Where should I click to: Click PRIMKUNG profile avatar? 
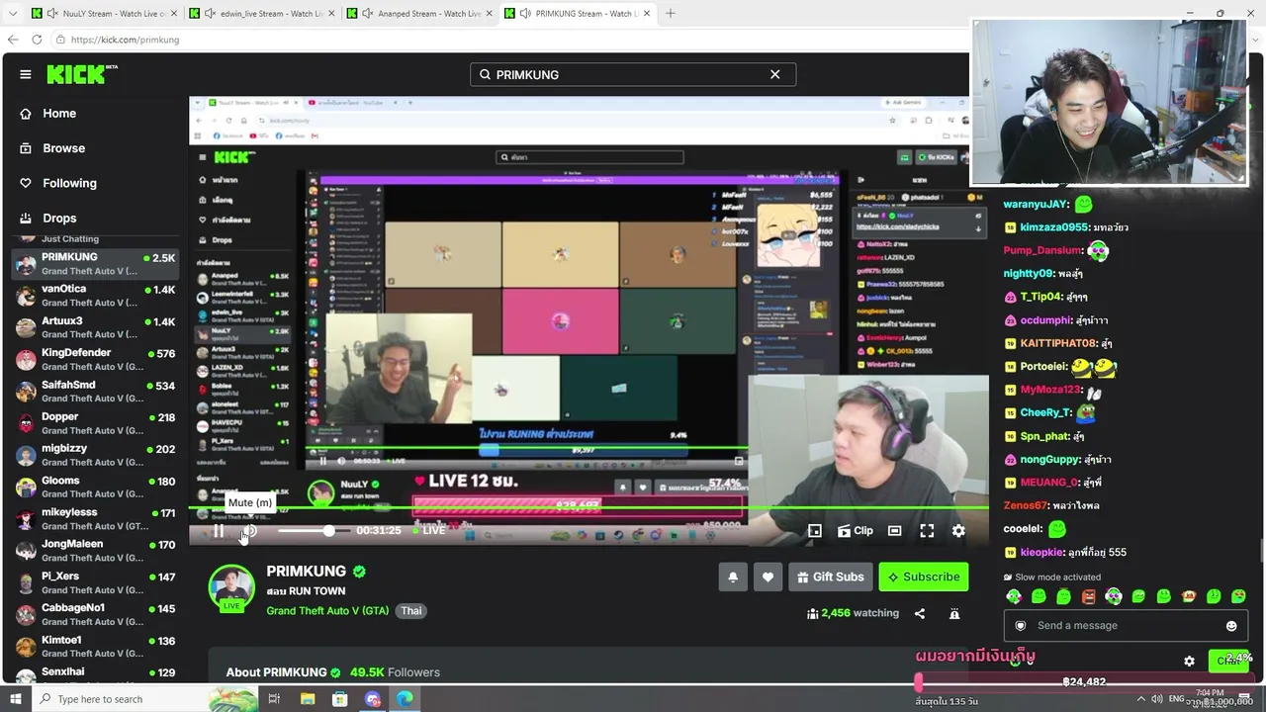point(231,587)
